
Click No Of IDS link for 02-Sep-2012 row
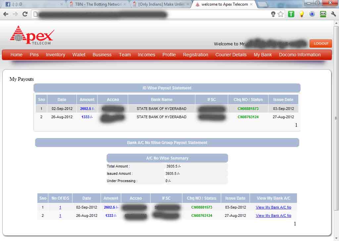[60, 207]
